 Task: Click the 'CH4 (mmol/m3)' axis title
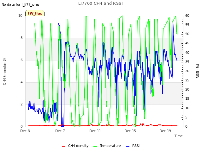point(4,72)
